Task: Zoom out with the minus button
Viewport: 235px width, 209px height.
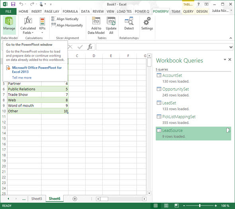Action: (184, 205)
